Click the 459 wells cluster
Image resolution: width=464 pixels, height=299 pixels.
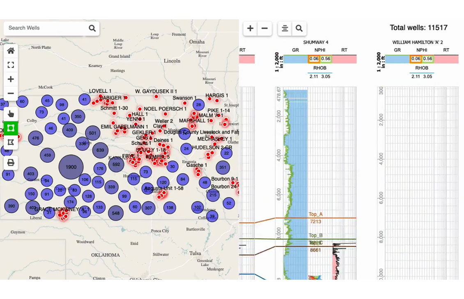pos(47,155)
